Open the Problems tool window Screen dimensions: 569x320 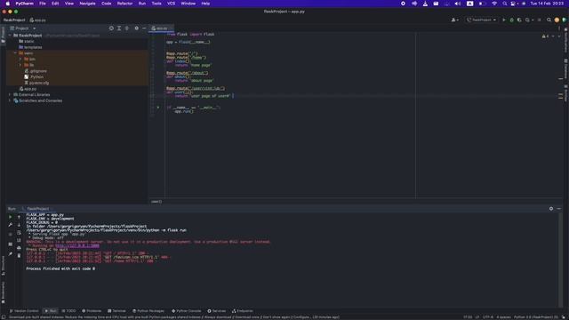click(x=92, y=311)
